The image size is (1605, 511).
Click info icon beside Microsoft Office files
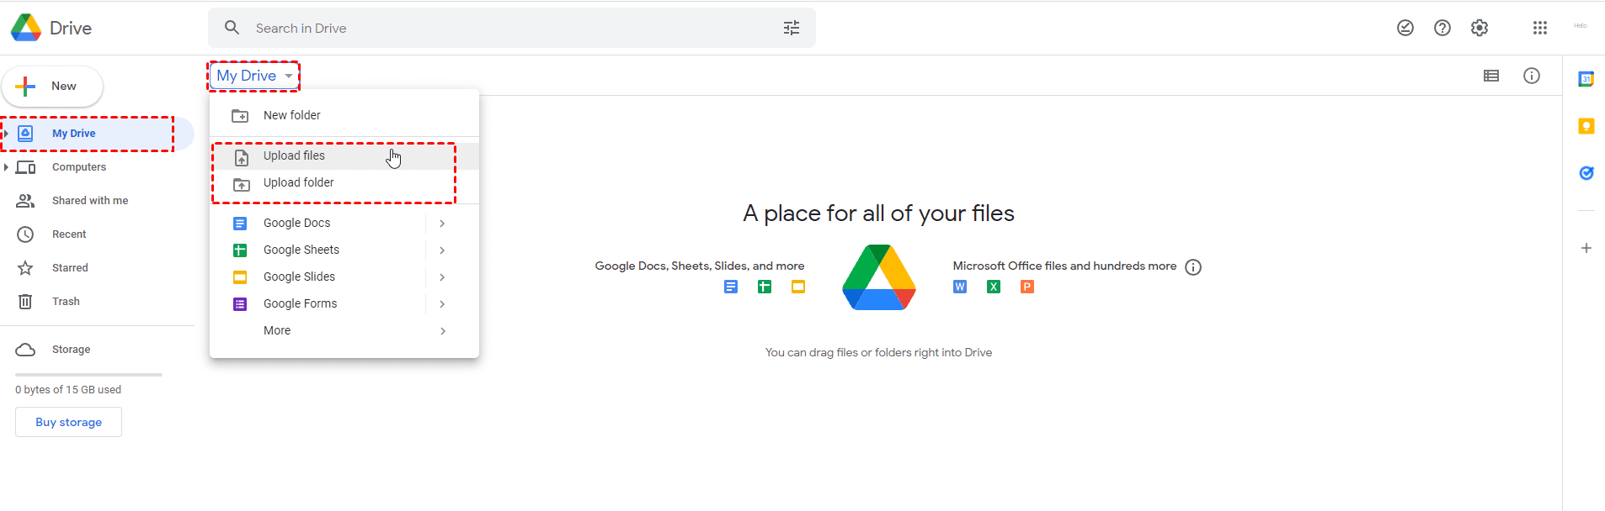click(x=1193, y=267)
